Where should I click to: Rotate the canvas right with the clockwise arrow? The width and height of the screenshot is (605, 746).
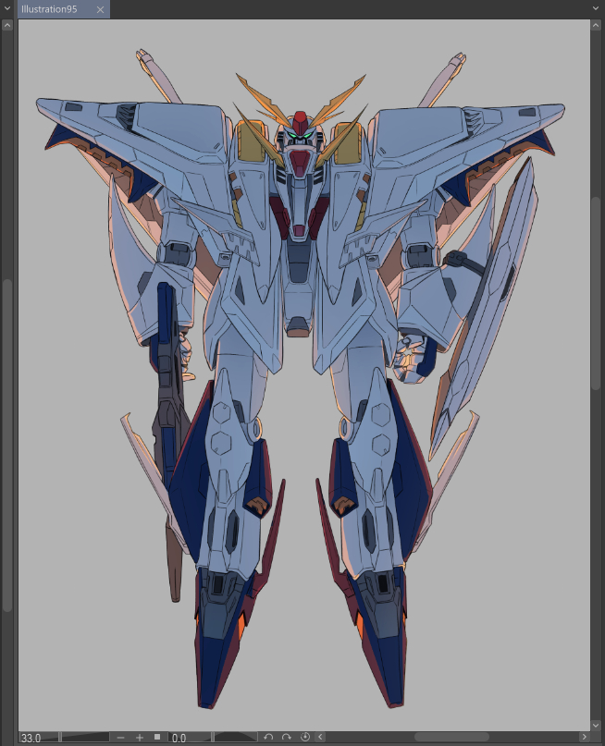pos(287,738)
